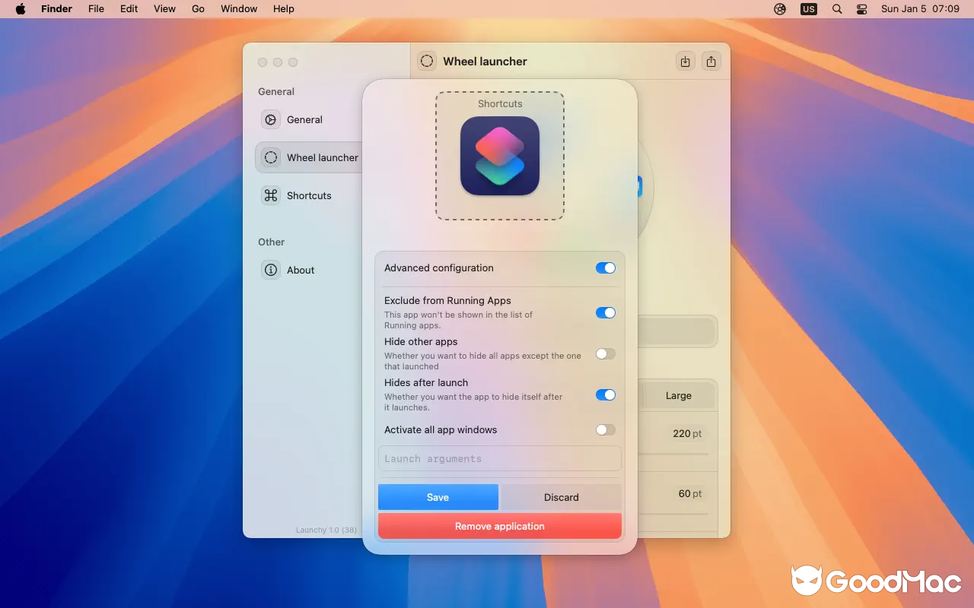974x608 pixels.
Task: Open the Window menu
Action: (x=239, y=9)
